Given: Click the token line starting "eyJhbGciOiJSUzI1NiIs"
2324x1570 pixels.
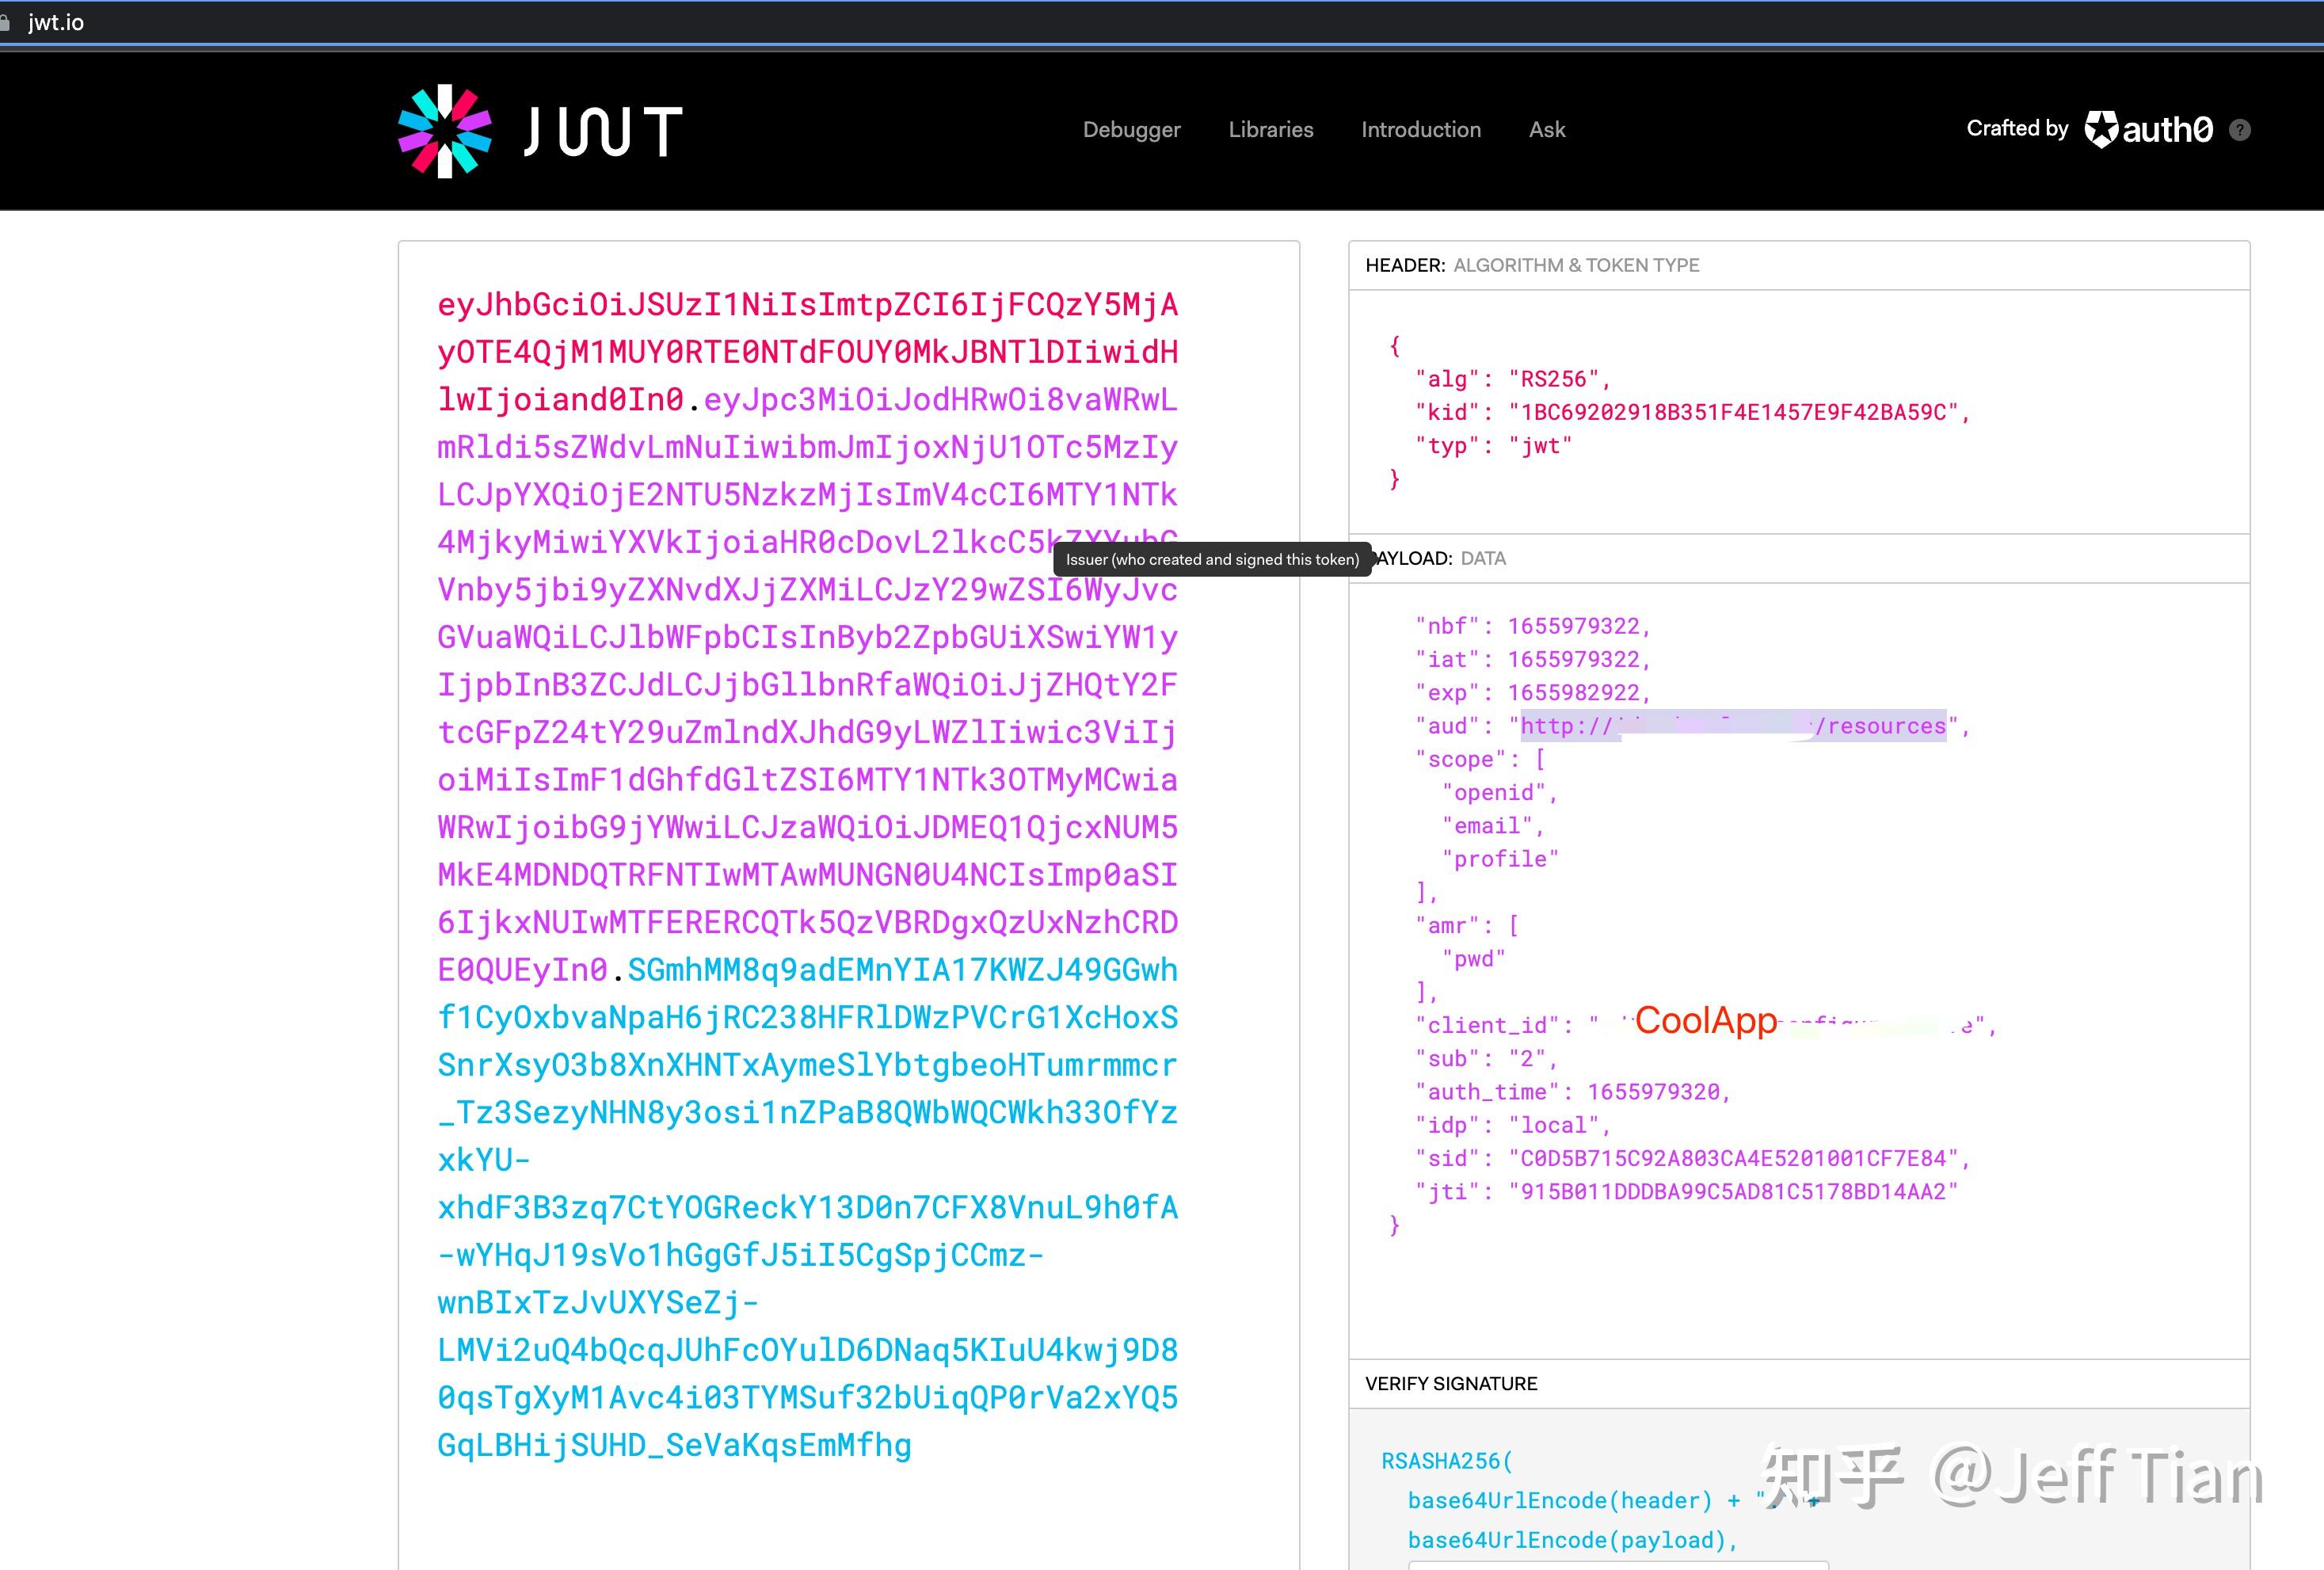Looking at the screenshot, I should 808,304.
